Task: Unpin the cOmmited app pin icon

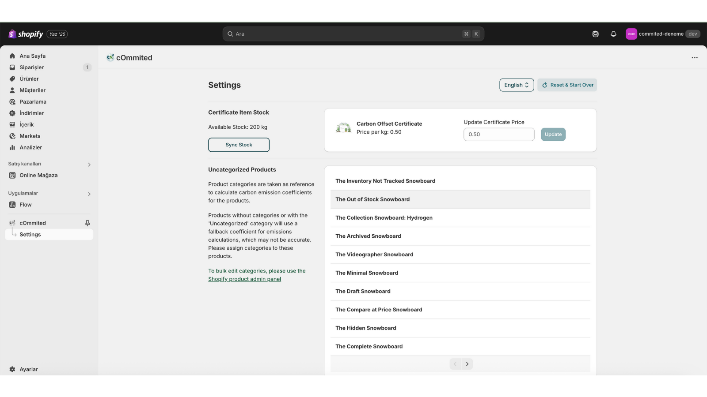Action: pos(87,223)
